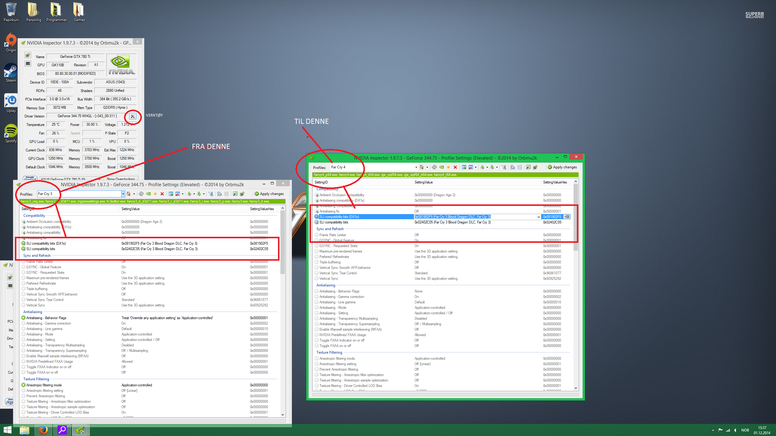Image resolution: width=776 pixels, height=436 pixels.
Task: Open the Far Cry 3 profiles combo box
Action: coord(81,194)
